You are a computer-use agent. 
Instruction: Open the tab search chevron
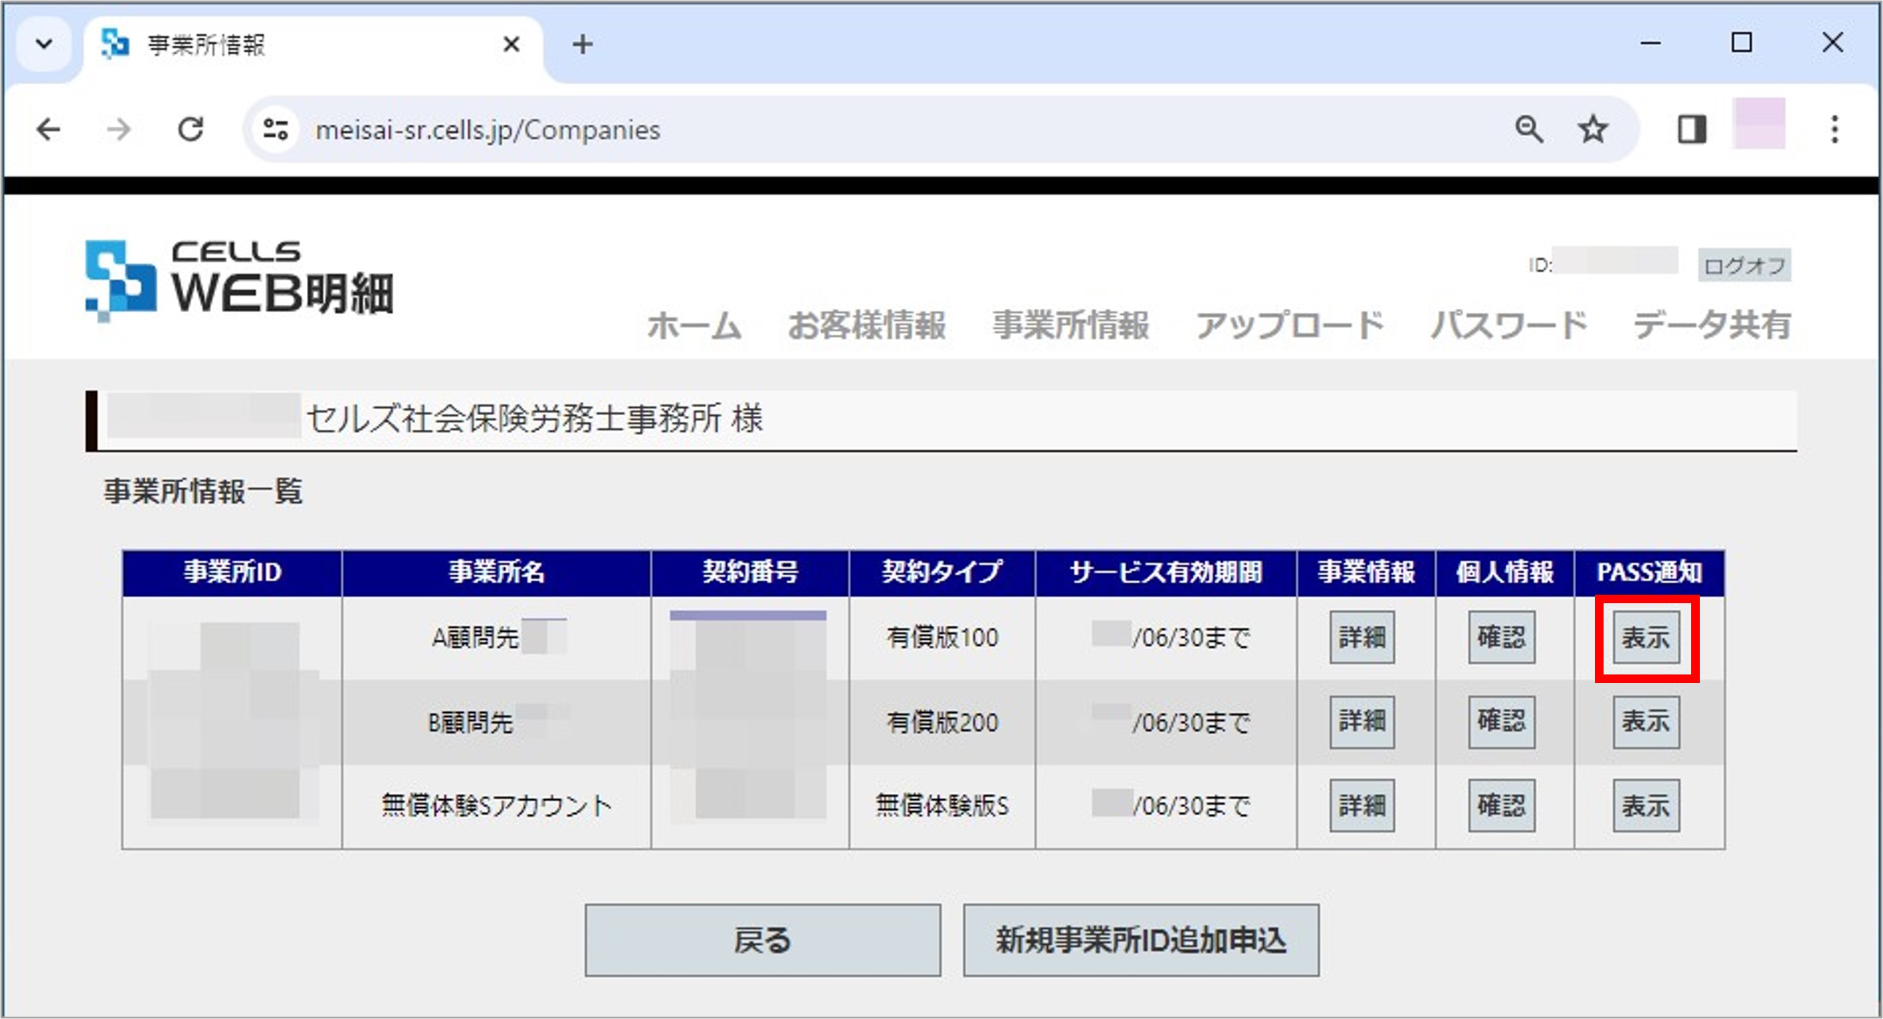[44, 44]
